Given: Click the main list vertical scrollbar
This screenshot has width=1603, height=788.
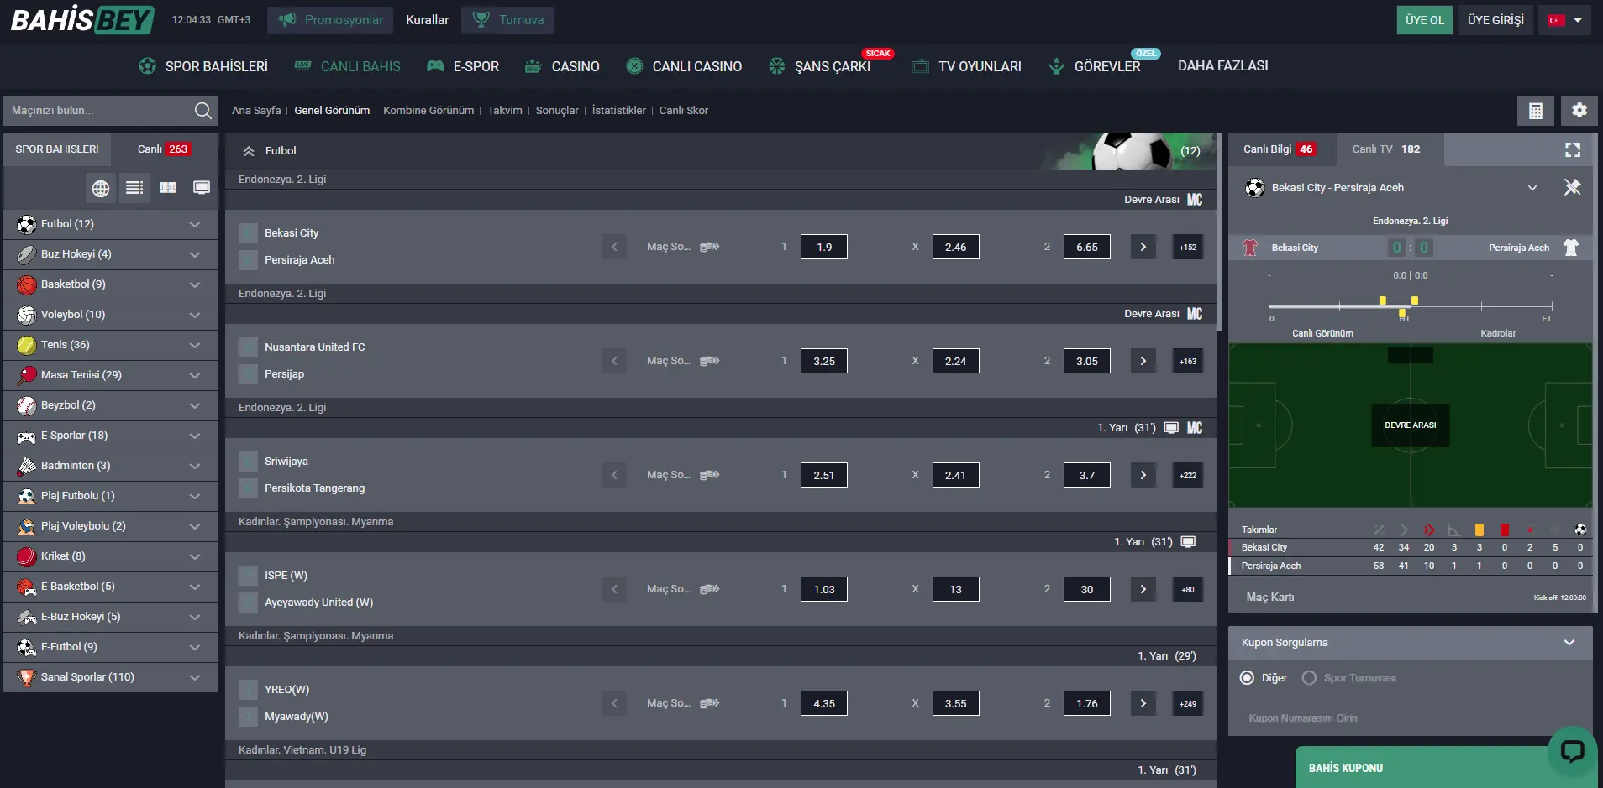Looking at the screenshot, I should click(x=1218, y=231).
